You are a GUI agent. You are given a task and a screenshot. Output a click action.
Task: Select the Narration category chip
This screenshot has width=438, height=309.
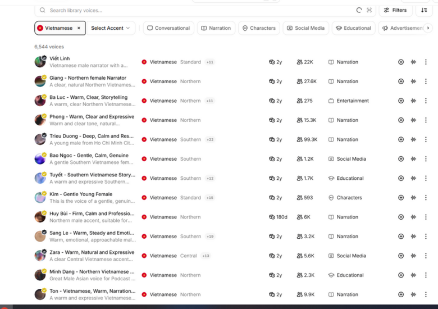216,28
